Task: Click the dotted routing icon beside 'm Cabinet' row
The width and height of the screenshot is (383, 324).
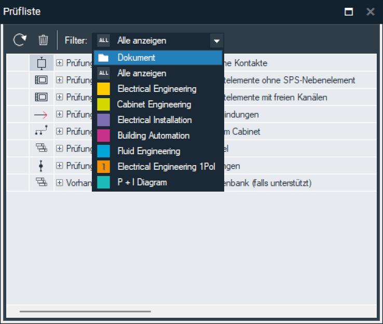Action: pyautogui.click(x=41, y=131)
